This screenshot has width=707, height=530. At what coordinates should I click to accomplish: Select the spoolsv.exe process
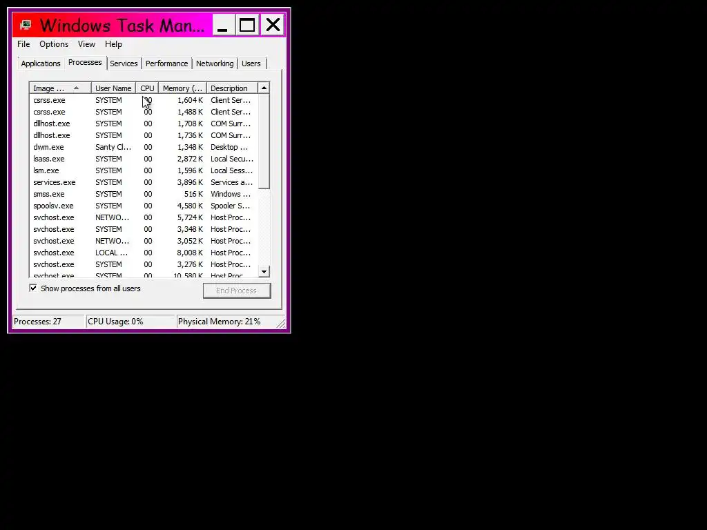coord(144,206)
